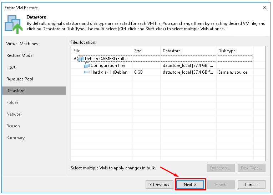Click the Next > button
The height and width of the screenshot is (195, 273).
[x=190, y=184]
